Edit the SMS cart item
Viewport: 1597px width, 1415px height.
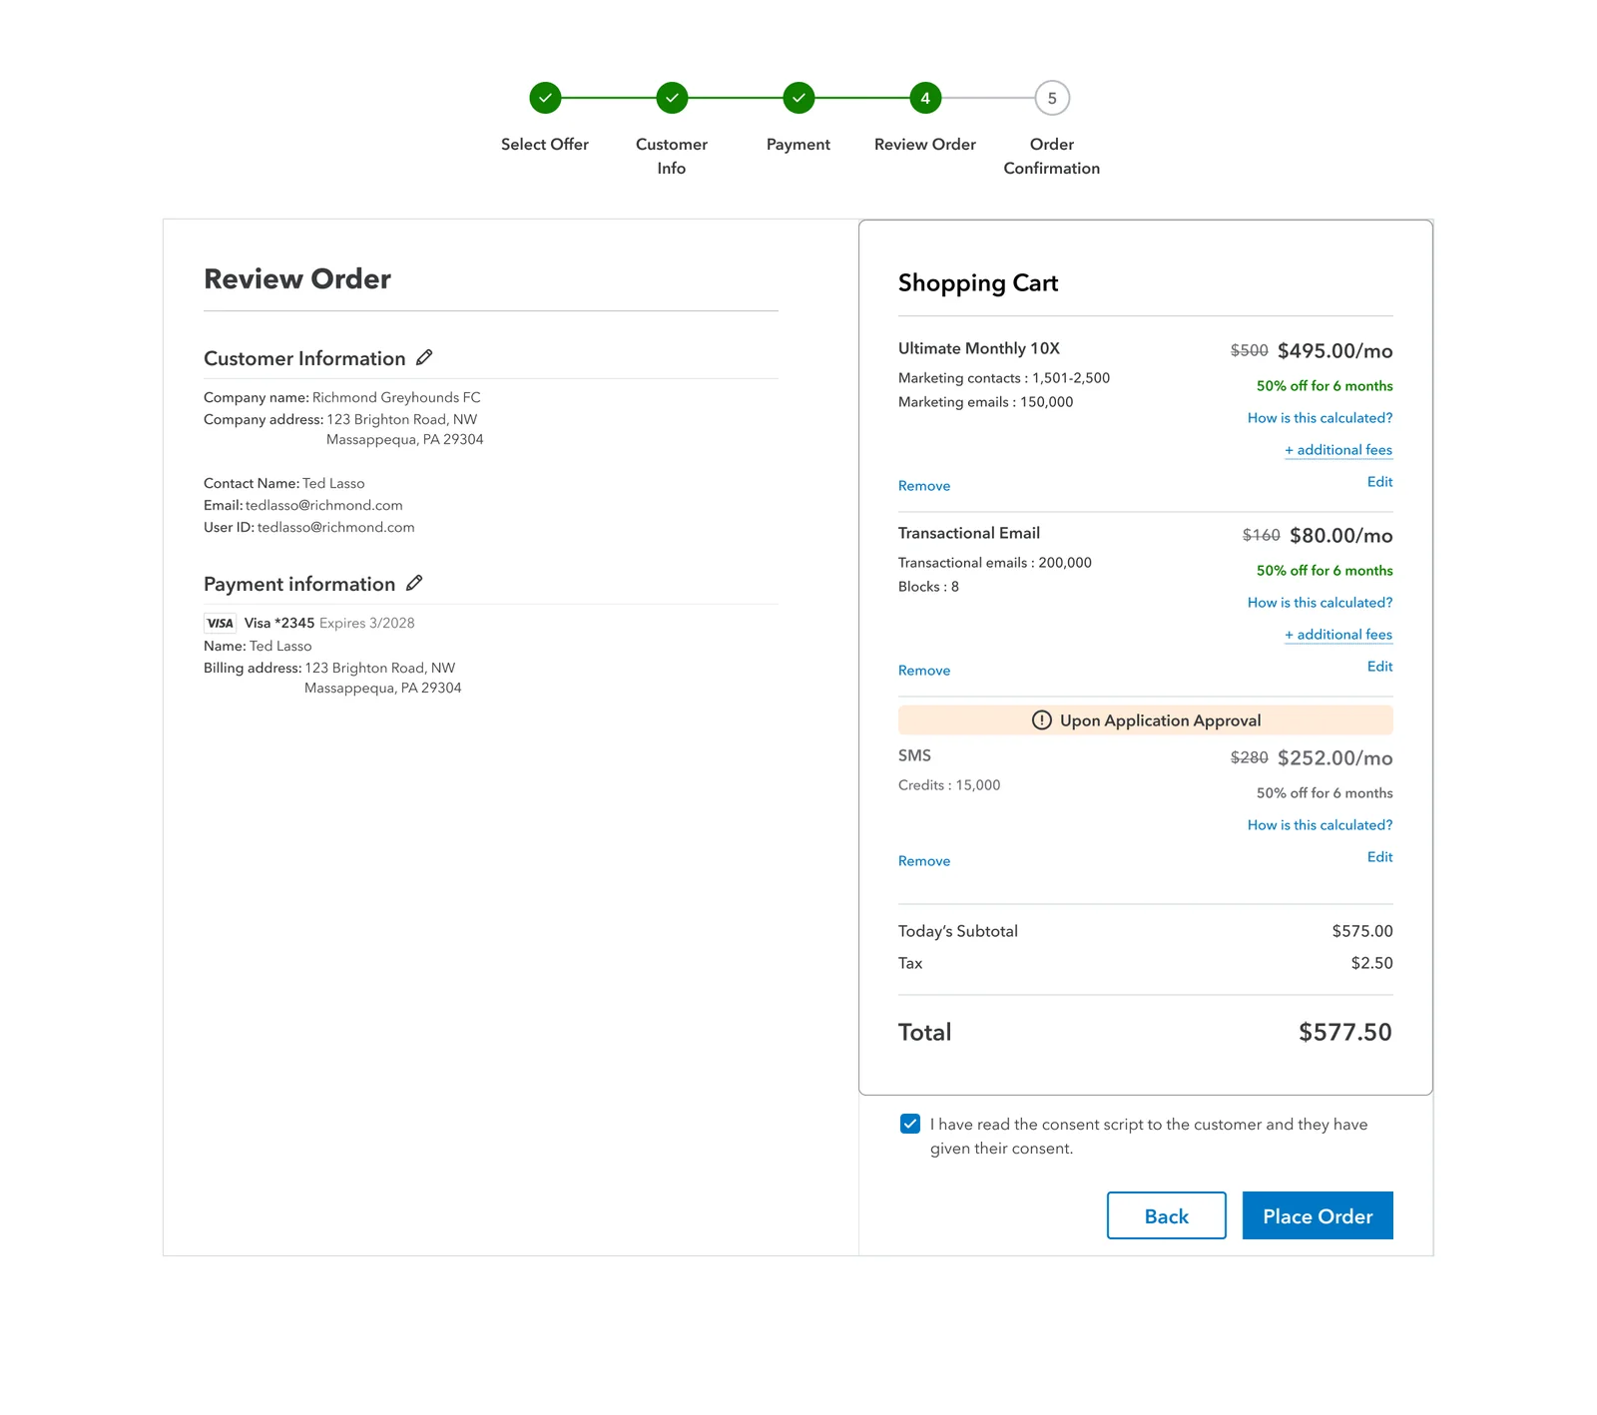(x=1380, y=857)
